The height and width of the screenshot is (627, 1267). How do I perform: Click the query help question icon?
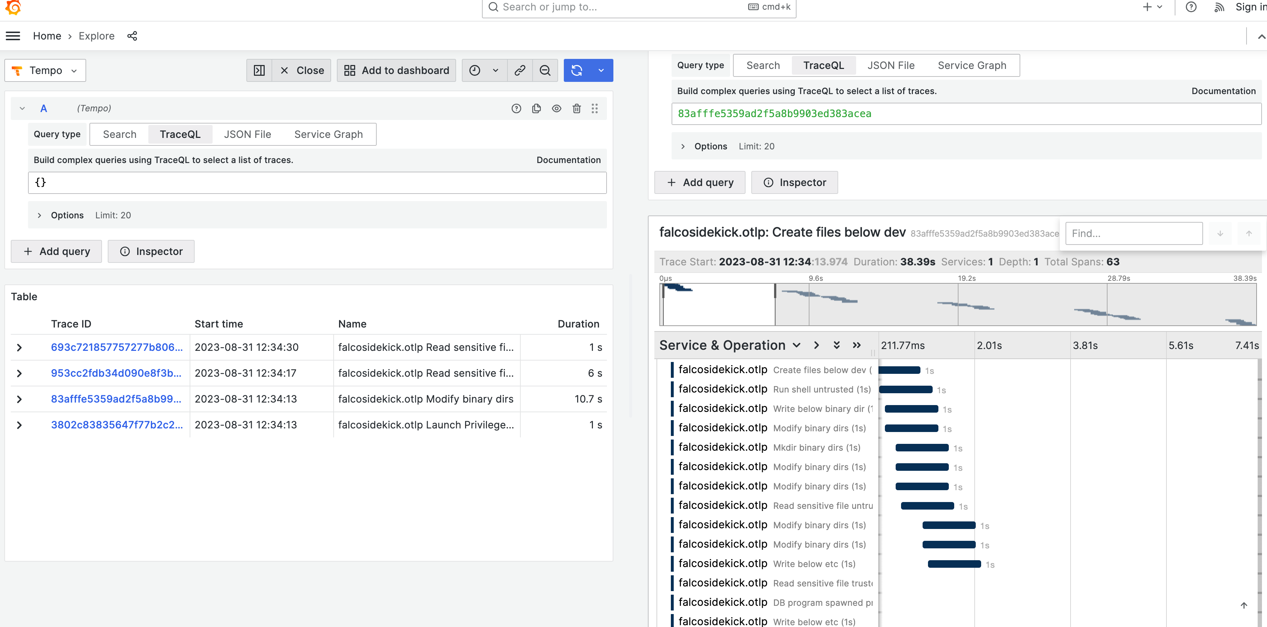[516, 108]
